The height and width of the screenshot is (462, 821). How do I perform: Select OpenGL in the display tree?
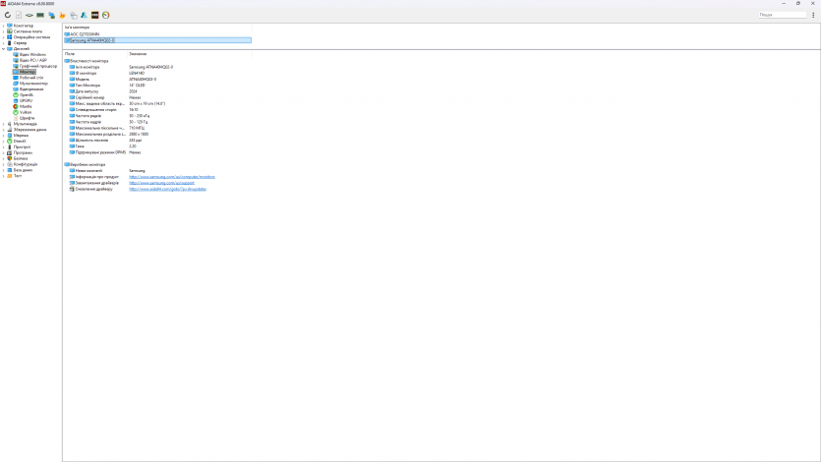pyautogui.click(x=26, y=94)
